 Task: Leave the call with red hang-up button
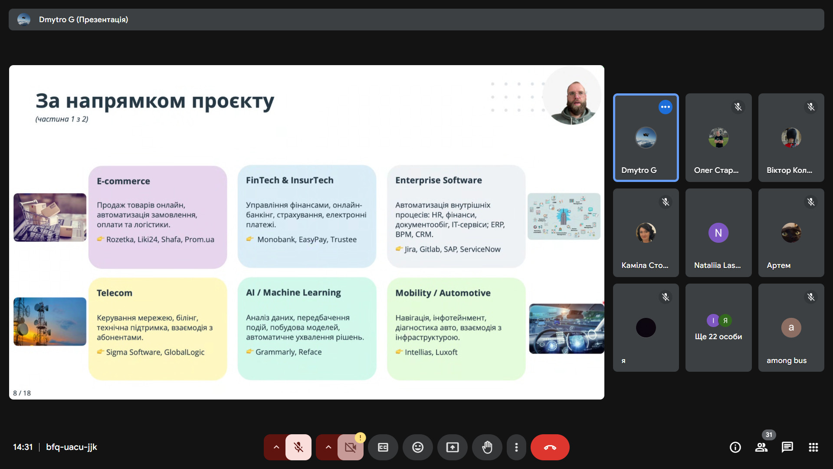point(550,447)
